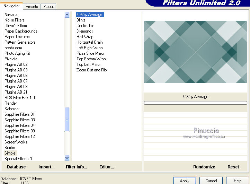Select Plugins AB 06 category
The width and height of the screenshot is (250, 184).
[x=16, y=76]
